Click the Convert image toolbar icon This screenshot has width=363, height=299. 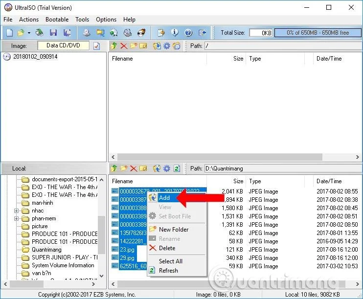100,33
